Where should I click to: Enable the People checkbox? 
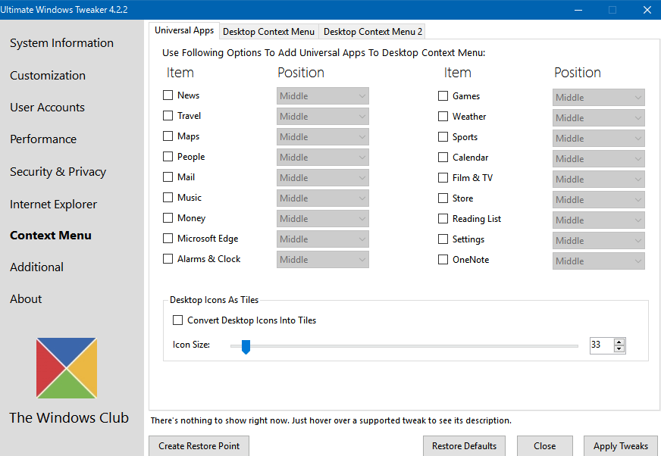(x=168, y=156)
